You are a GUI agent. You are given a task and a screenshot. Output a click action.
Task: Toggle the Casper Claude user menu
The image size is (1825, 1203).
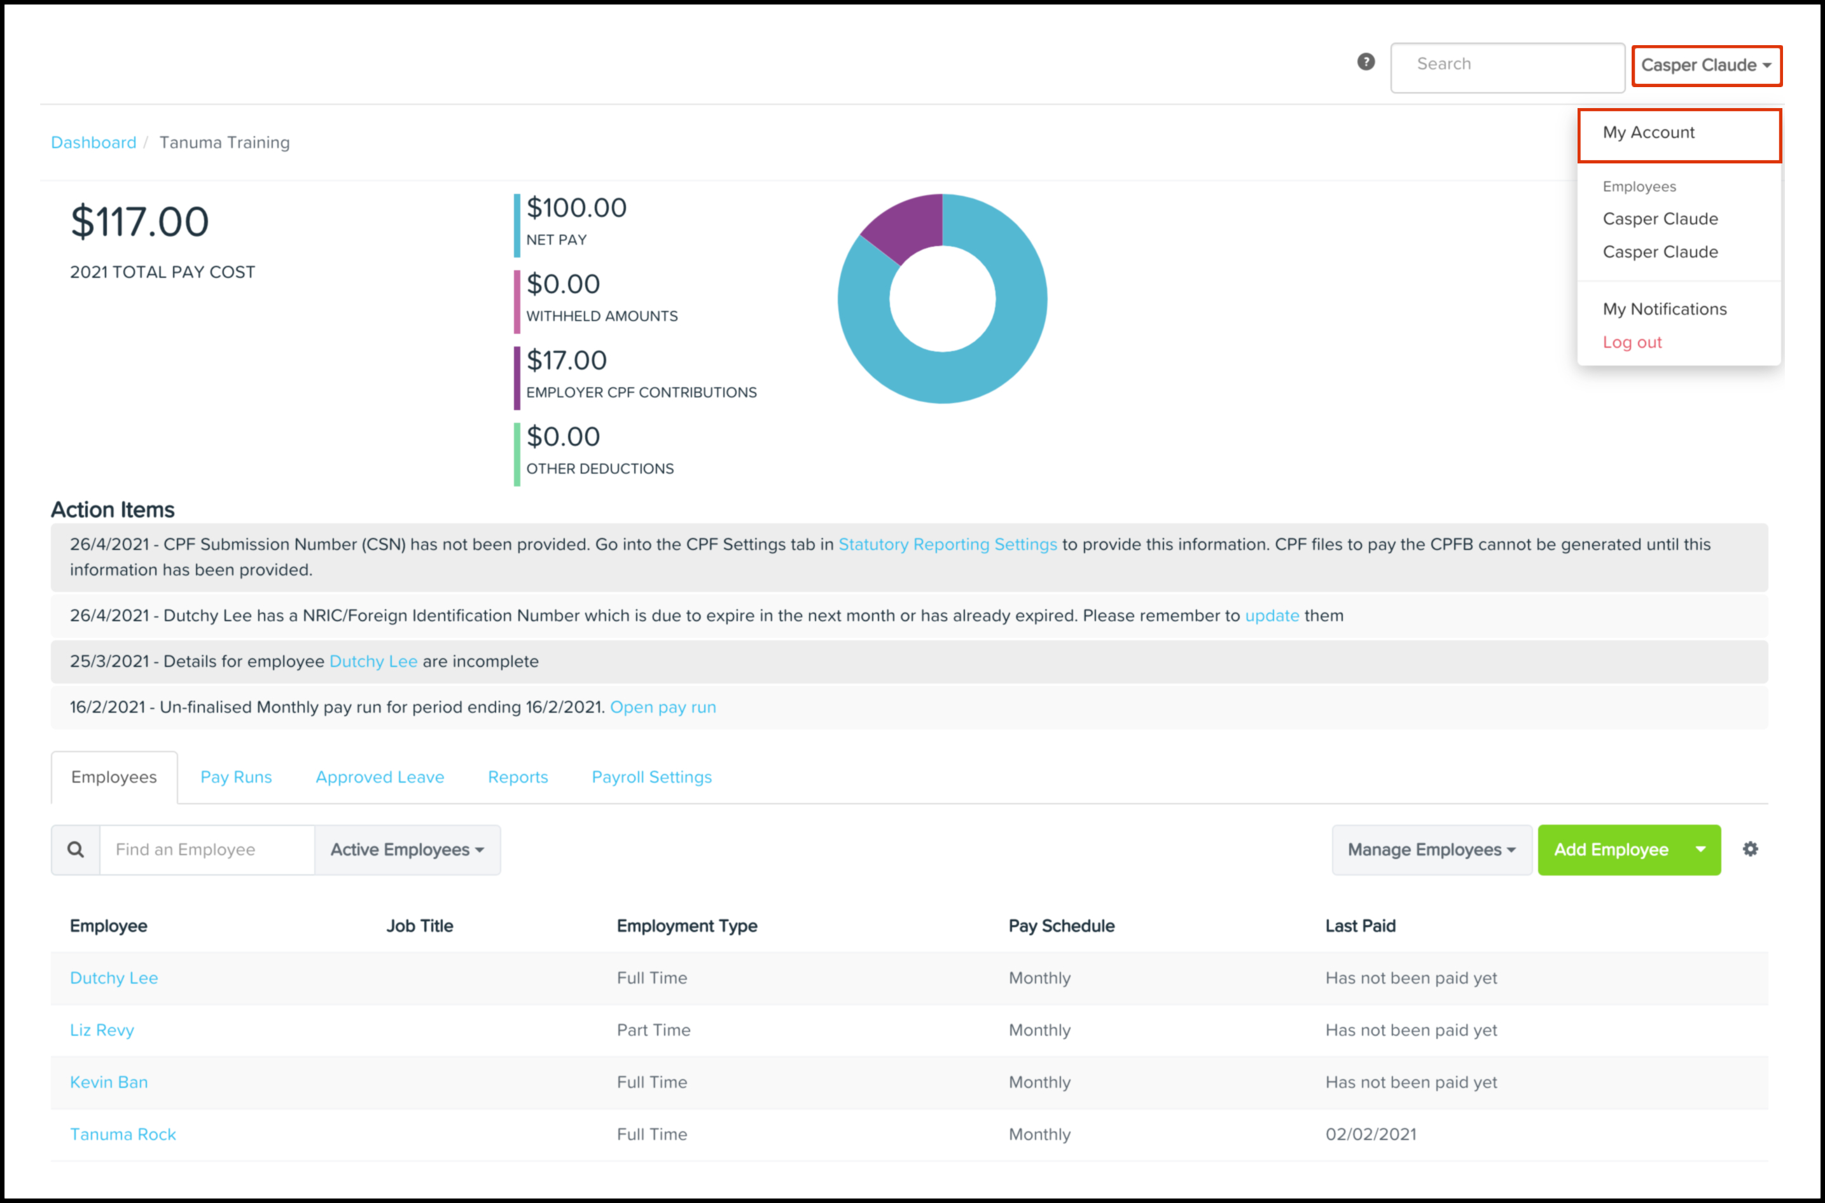coord(1705,65)
